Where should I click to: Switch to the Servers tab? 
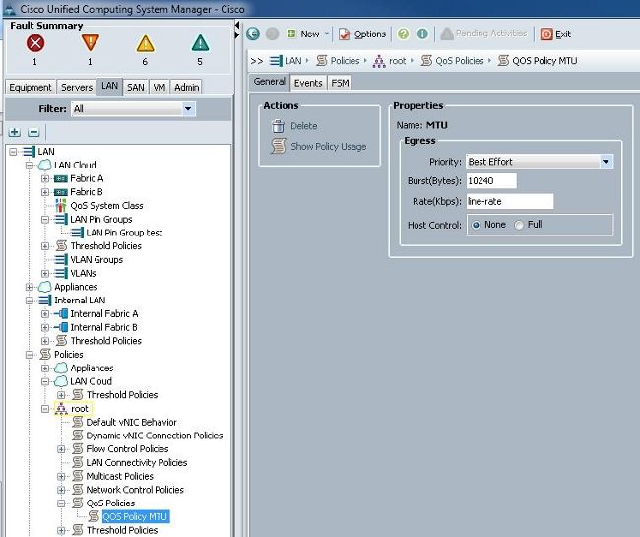(x=77, y=87)
